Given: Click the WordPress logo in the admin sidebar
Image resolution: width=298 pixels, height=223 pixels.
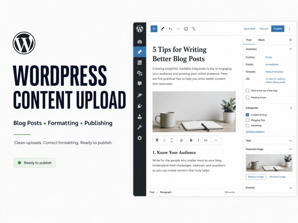Looking at the screenshot, I should [x=139, y=29].
